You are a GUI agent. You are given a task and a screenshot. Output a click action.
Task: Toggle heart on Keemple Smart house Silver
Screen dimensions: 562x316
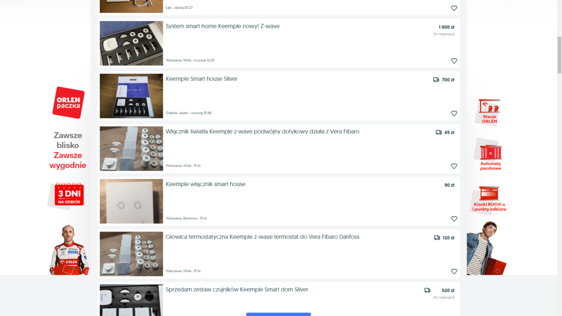coord(454,114)
